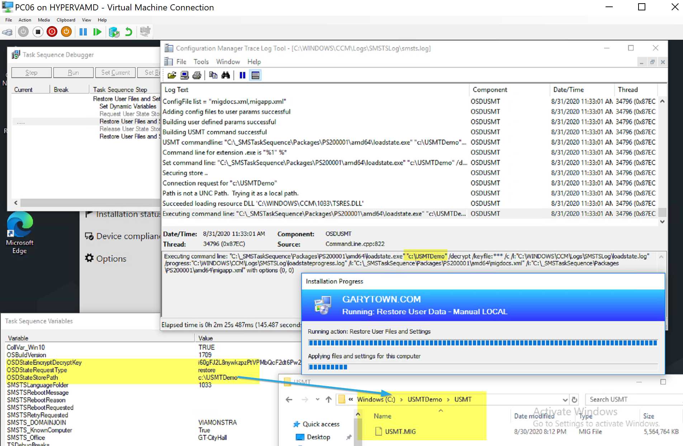683x446 pixels.
Task: Open the Tools menu in Trace Log Tool
Action: point(201,62)
